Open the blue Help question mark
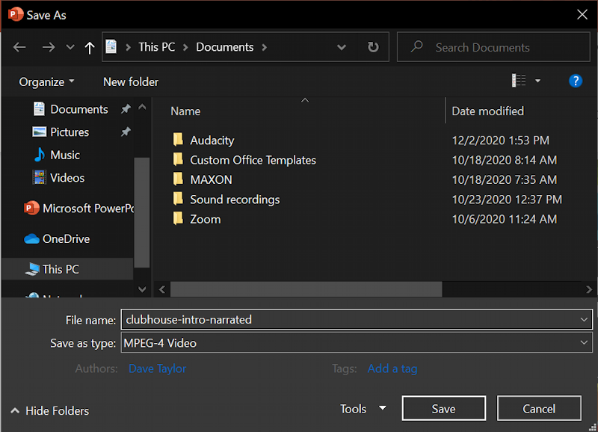 pos(575,81)
